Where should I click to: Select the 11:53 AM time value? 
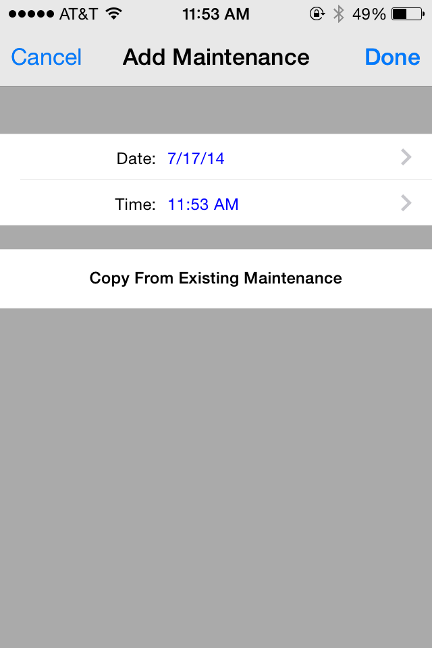coord(203,205)
